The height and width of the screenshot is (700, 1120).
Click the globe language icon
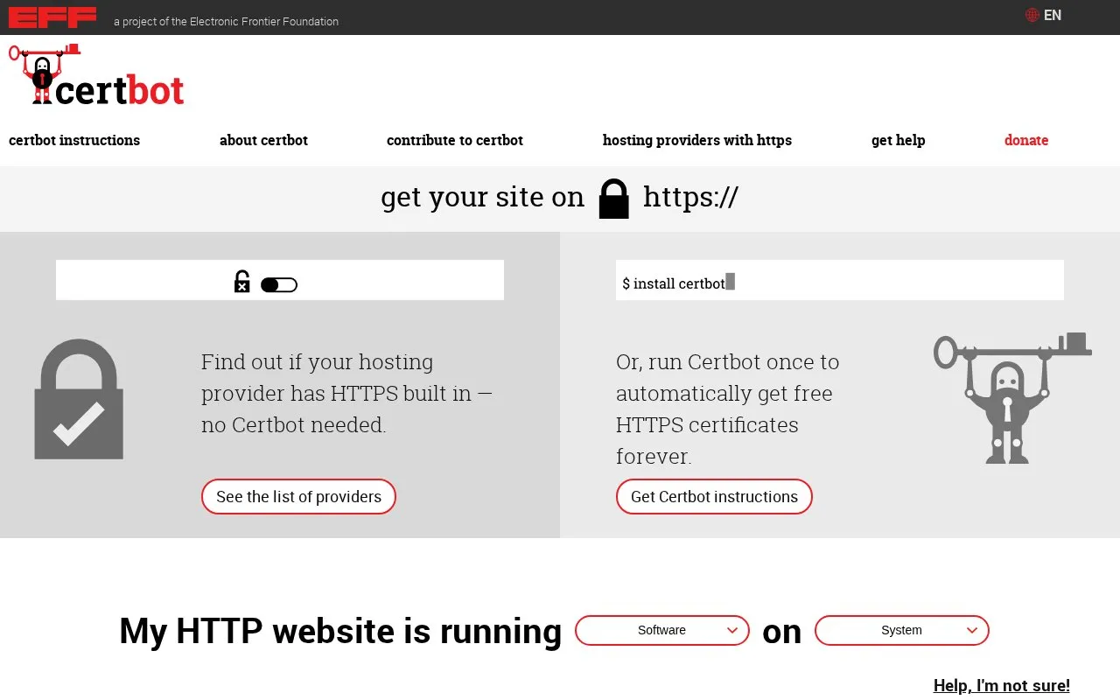tap(1032, 15)
